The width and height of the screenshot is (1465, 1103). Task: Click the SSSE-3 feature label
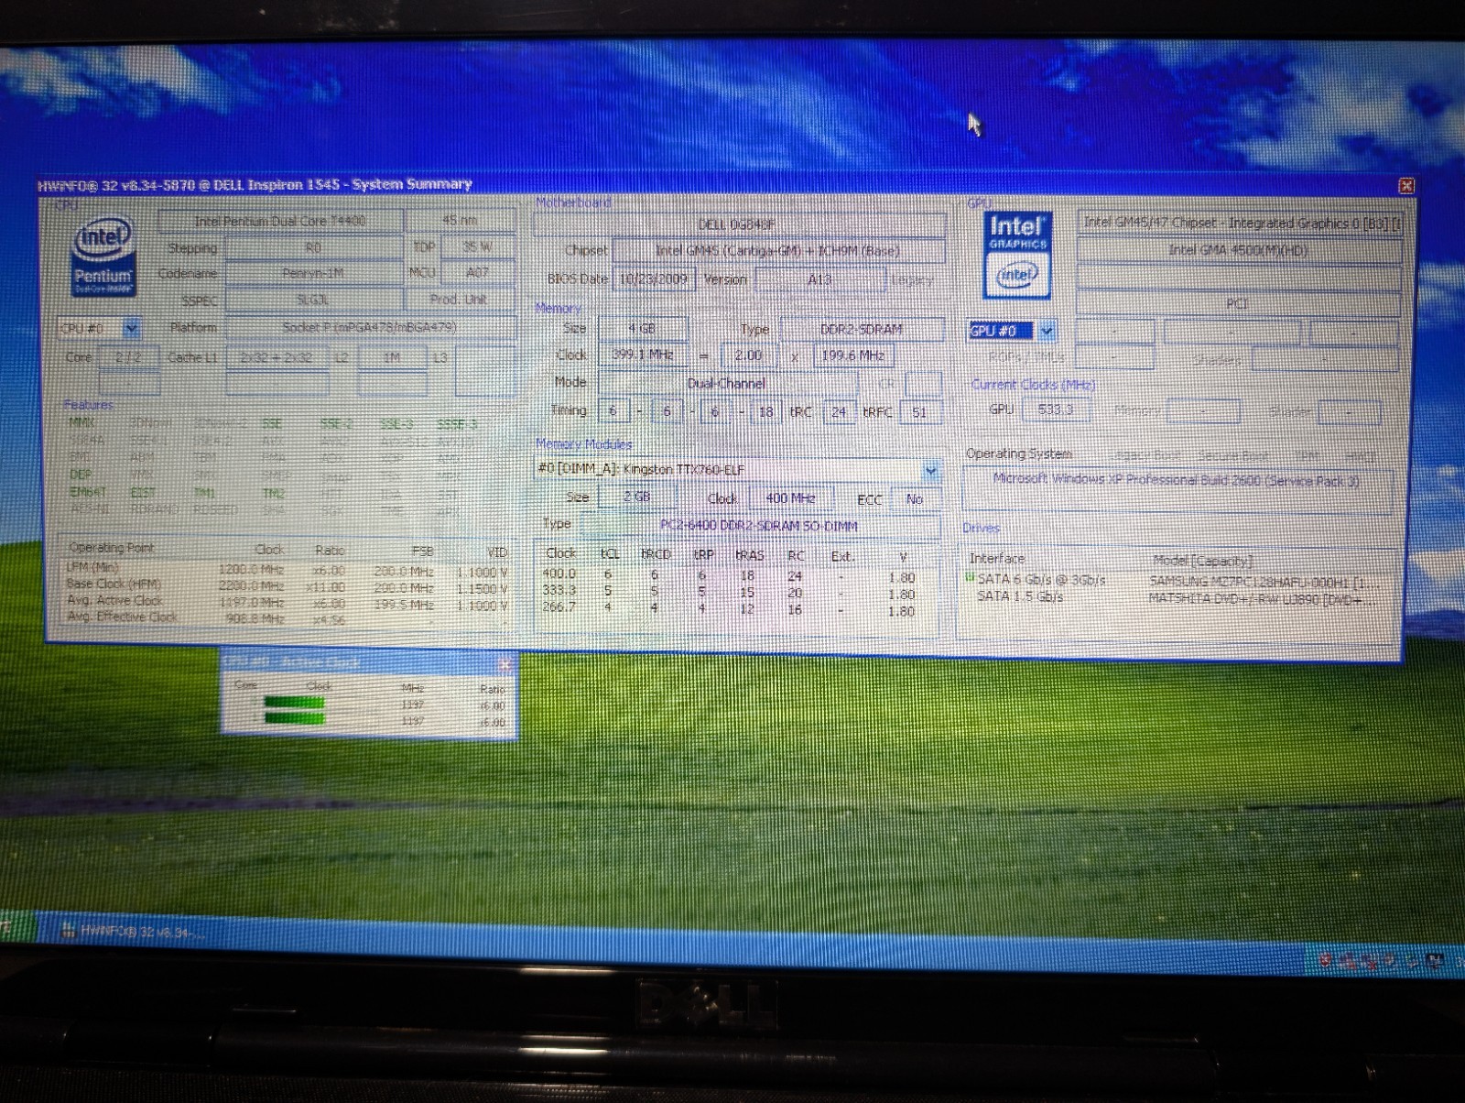click(x=456, y=424)
